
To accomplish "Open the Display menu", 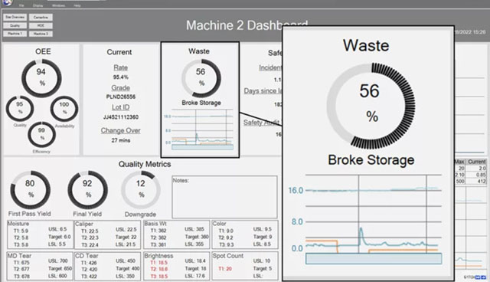I will click(38, 5).
